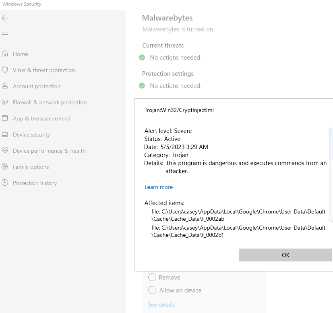
Task: Follow the Learn more link
Action: coord(159,187)
